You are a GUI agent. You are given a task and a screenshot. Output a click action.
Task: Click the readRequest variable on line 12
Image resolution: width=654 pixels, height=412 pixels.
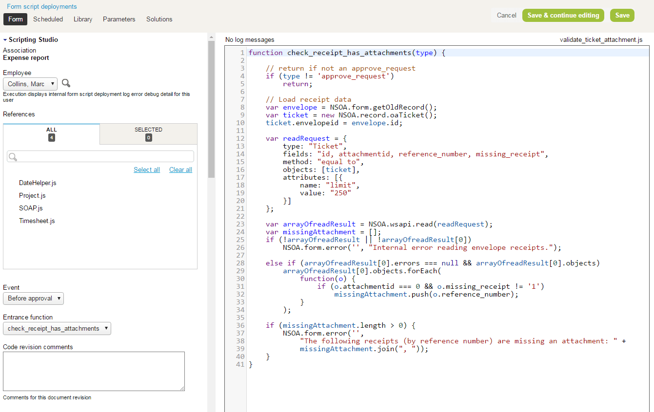point(306,138)
